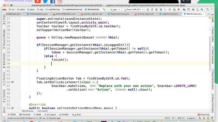Open the Flutter Inspector side panel
Image resolution: width=218 pixels, height=122 pixels.
(x=213, y=55)
